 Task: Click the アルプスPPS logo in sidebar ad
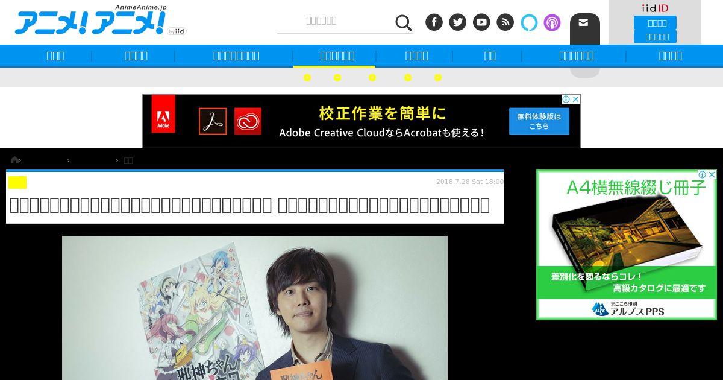click(x=627, y=309)
